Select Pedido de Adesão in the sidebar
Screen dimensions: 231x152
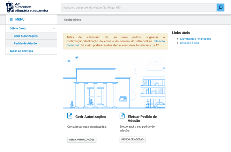tap(25, 44)
